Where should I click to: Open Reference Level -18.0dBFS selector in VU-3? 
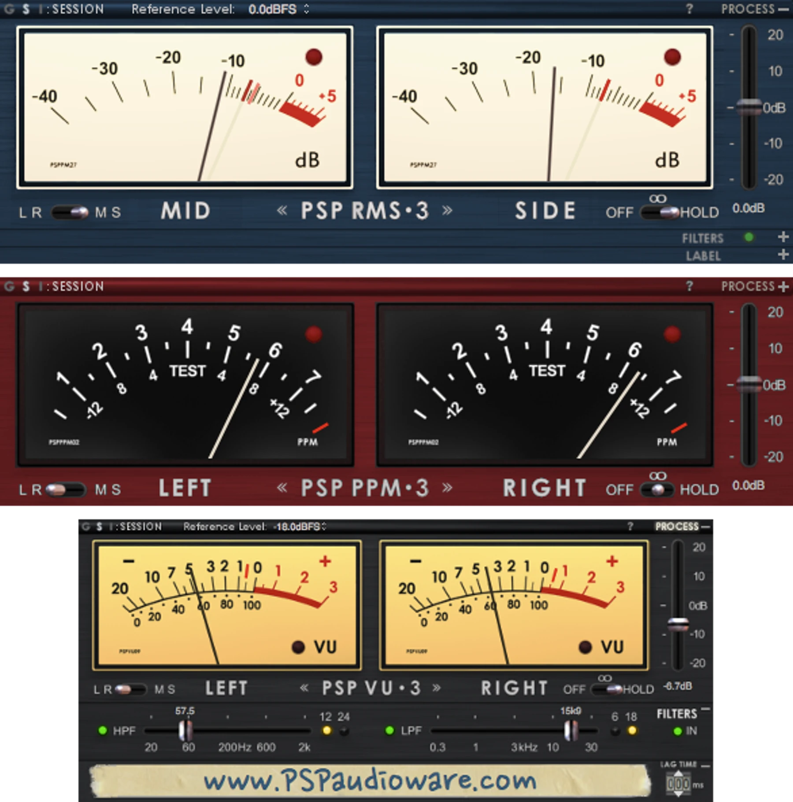(300, 526)
